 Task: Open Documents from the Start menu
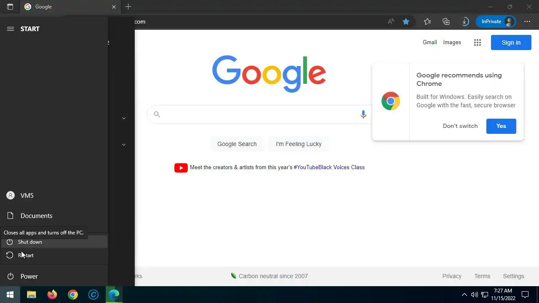tap(54, 215)
